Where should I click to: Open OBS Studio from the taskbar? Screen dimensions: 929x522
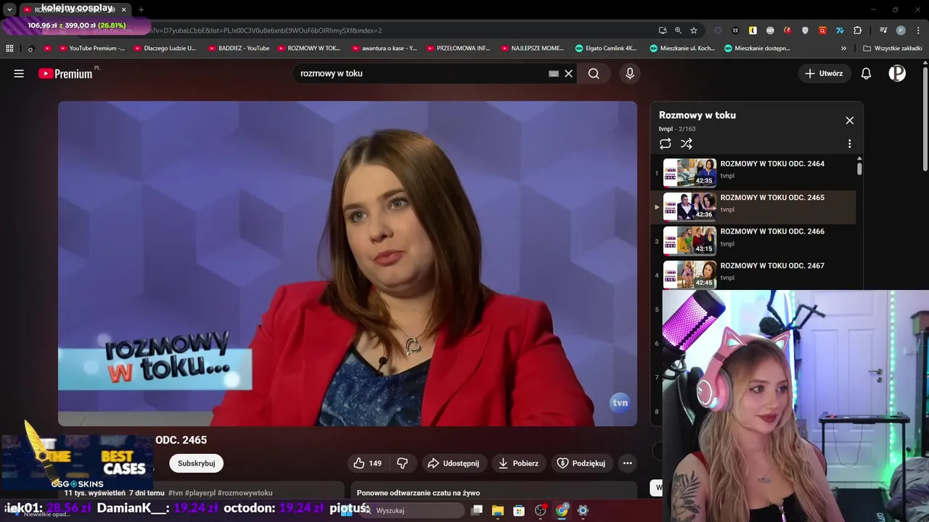[540, 510]
